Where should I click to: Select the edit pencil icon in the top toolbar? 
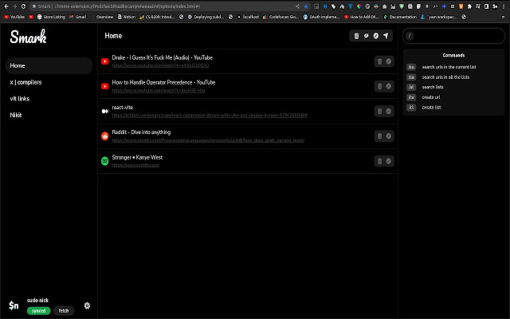pos(376,36)
